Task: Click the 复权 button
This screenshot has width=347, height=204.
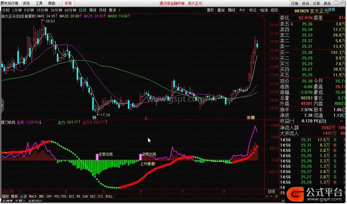Action: 210,10
